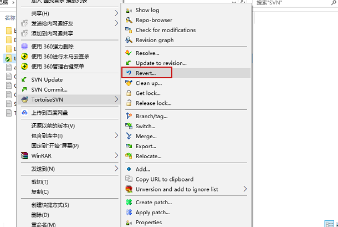Screen dimensions: 338x227
Task: Select the Revert... menu entry
Action: [186, 73]
